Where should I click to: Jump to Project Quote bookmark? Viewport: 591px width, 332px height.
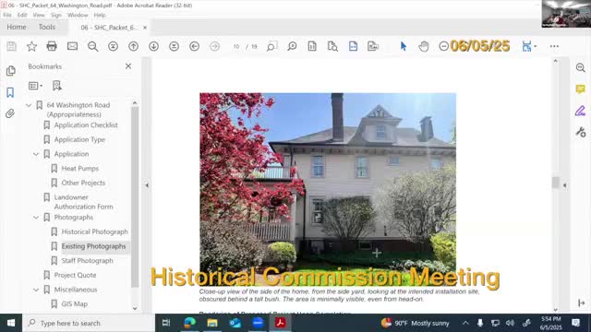[x=75, y=275]
